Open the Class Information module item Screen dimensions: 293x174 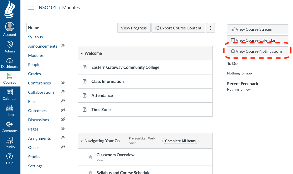(x=108, y=81)
